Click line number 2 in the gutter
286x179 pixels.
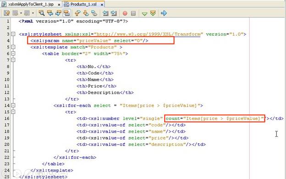pos(8,27)
